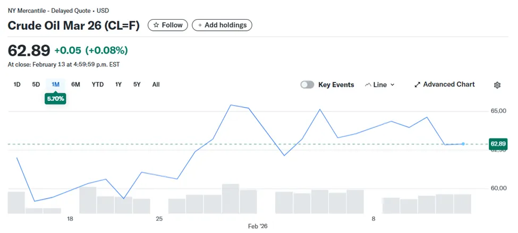Open the Advanced Chart link
The width and height of the screenshot is (518, 233).
click(445, 84)
